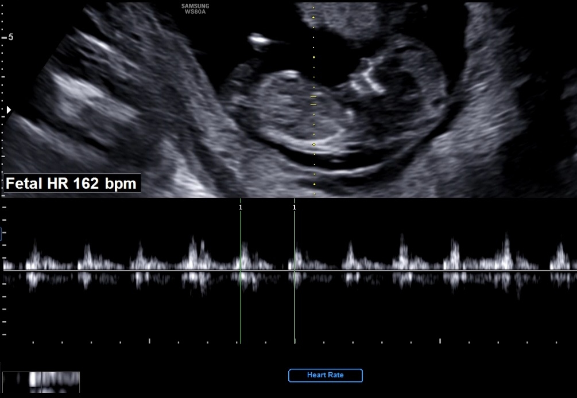
Task: Open the cine thumbnail in bottom-left corner
Action: (41, 381)
